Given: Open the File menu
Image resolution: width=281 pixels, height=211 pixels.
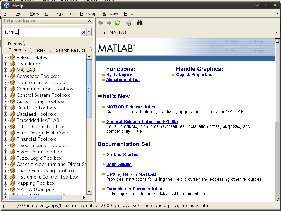Looking at the screenshot, I should [7, 14].
